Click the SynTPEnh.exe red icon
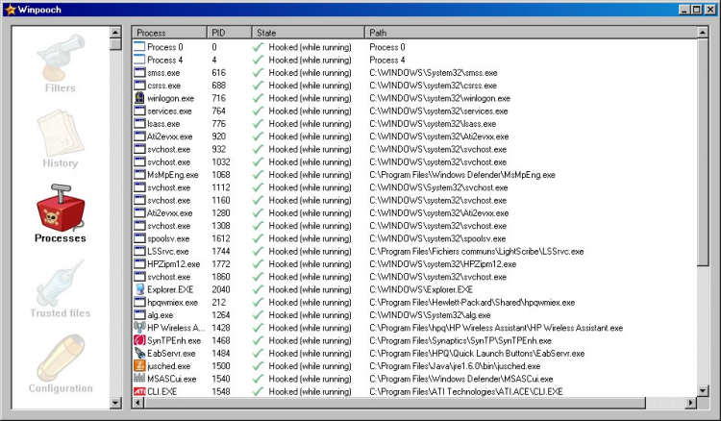 (x=139, y=340)
